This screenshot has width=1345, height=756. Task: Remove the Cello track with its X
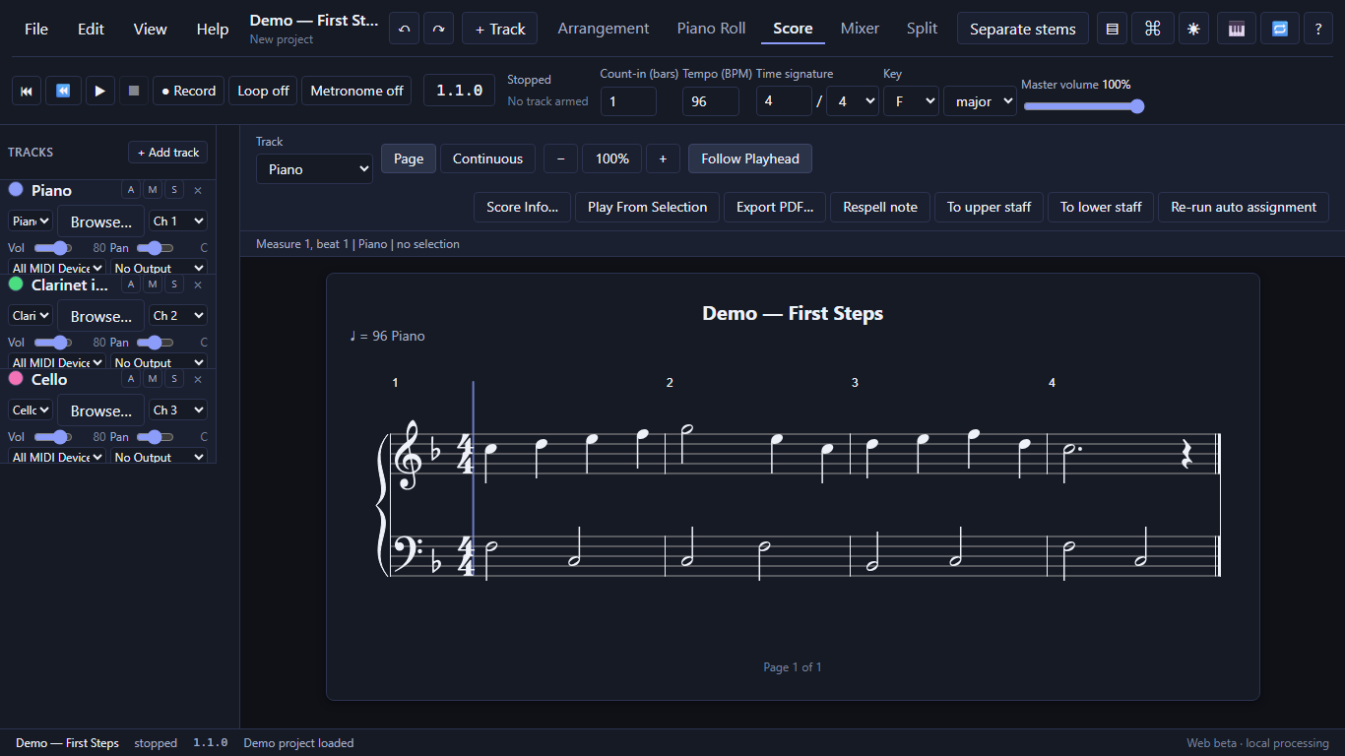coord(198,379)
